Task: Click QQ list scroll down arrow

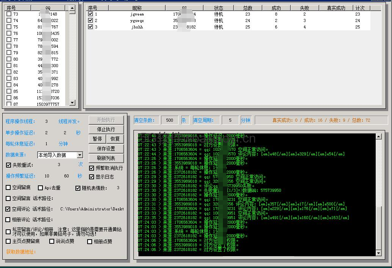Action: (72, 102)
